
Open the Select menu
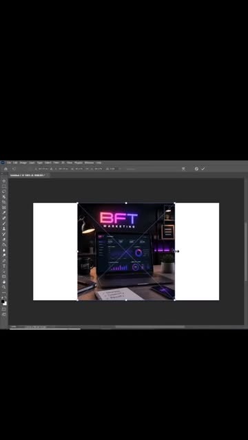(48, 163)
